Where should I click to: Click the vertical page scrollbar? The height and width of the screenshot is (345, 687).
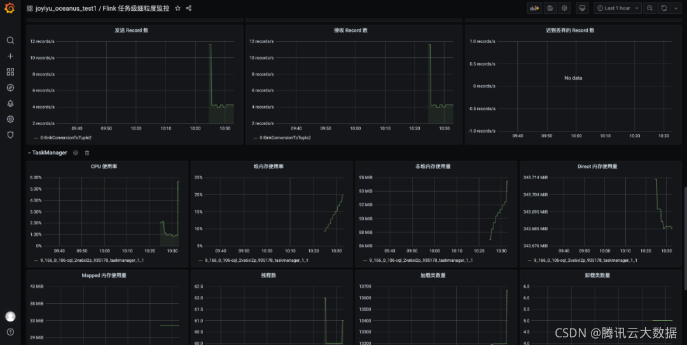tap(685, 239)
